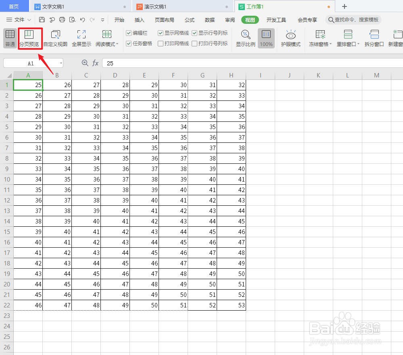This screenshot has height=355, width=403.
Task: Click the search magnifier in command box
Action: (331, 20)
